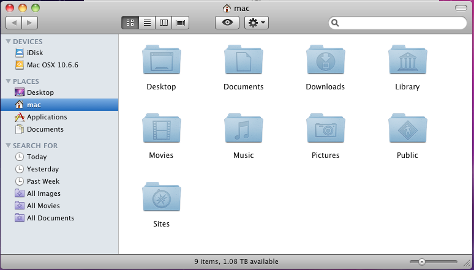Collapse the SEARCH FOR section triangle

(x=8, y=146)
